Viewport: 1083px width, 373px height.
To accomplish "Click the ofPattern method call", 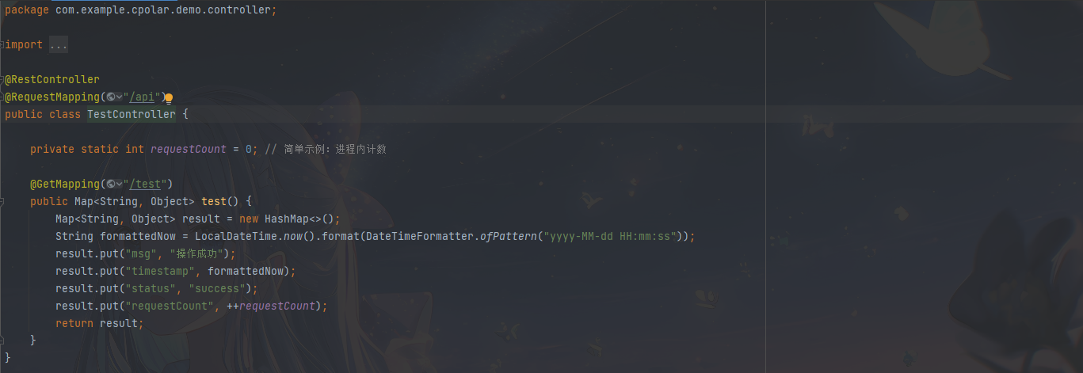I will (x=509, y=237).
